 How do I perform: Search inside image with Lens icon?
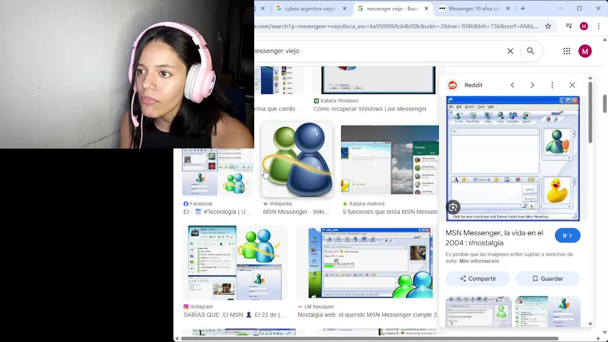pos(453,207)
